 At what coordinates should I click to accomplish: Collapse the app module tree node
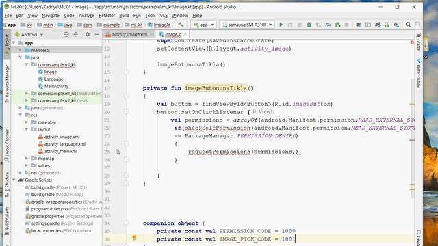click(14, 43)
